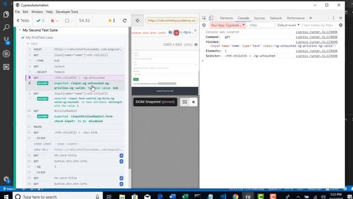Click the passed tests checkmark count
The width and height of the screenshot is (353, 199).
pos(40,20)
